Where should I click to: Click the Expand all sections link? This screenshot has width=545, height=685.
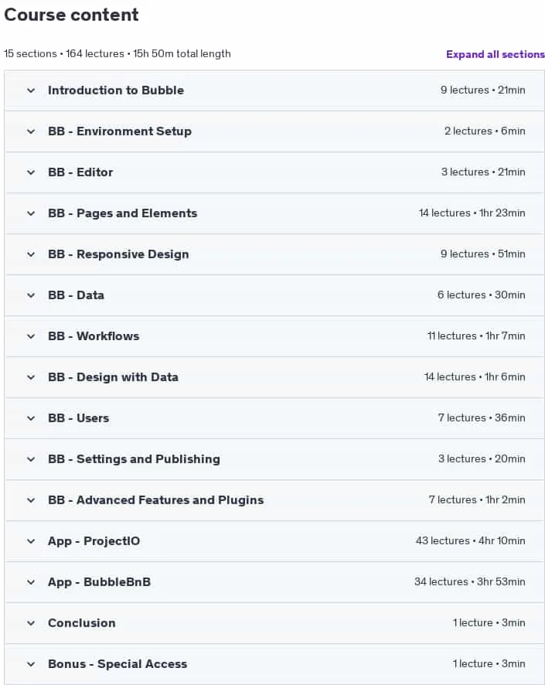tap(496, 54)
